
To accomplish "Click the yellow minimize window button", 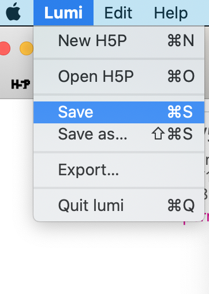I will (27, 48).
